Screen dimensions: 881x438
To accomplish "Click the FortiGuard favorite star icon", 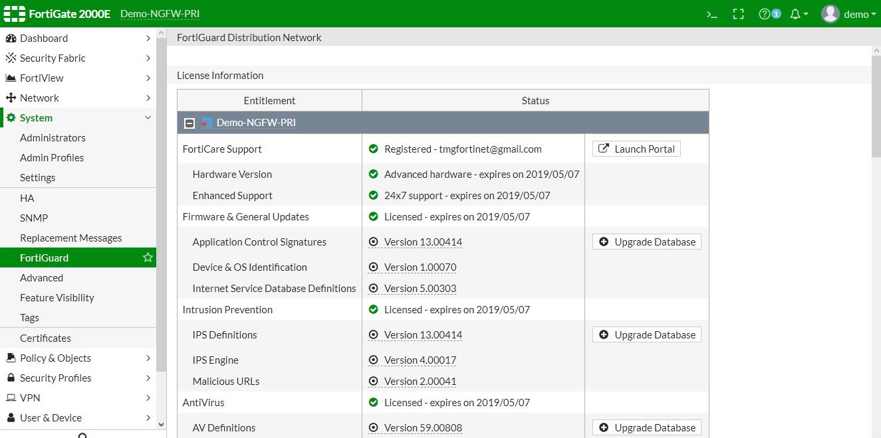I will pyautogui.click(x=148, y=257).
